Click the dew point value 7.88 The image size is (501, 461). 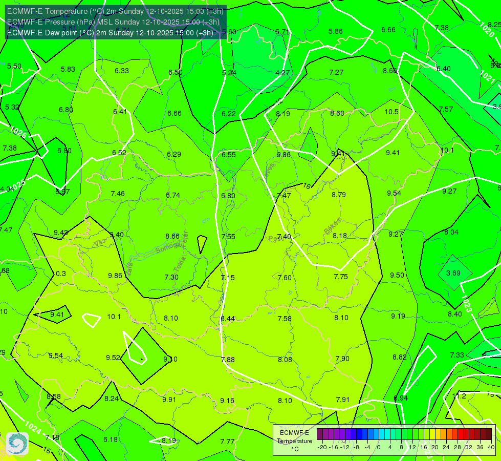click(x=228, y=360)
